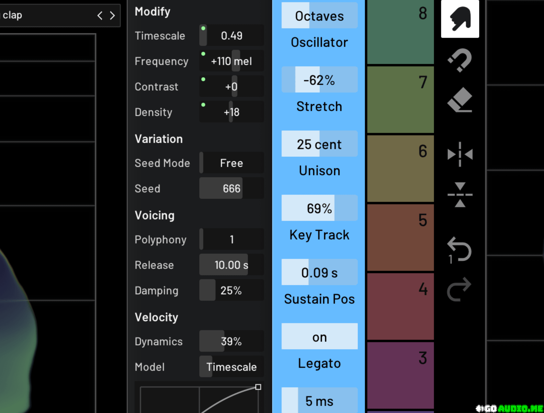Toggle the Legato on switch

(319, 337)
